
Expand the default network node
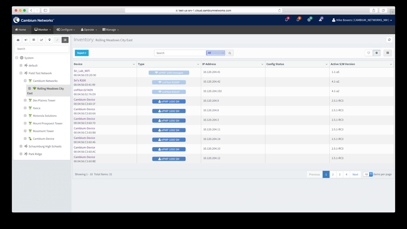click(x=21, y=66)
